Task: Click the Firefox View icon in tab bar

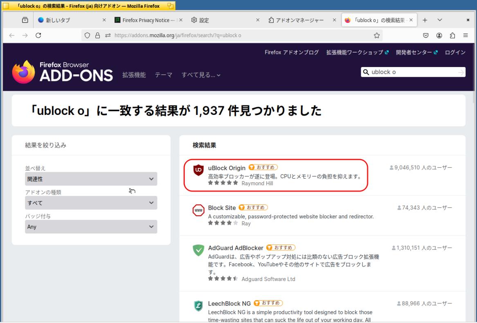Action: (25, 20)
